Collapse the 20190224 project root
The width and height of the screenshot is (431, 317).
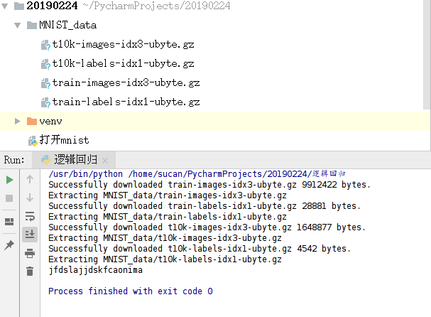5,6
